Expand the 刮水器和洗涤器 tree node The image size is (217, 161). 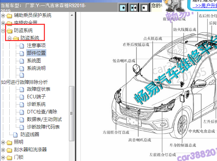coord(3,150)
